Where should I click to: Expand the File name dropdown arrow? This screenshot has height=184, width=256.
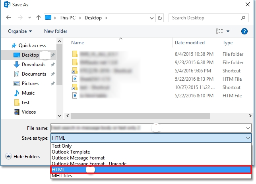[x=248, y=128]
